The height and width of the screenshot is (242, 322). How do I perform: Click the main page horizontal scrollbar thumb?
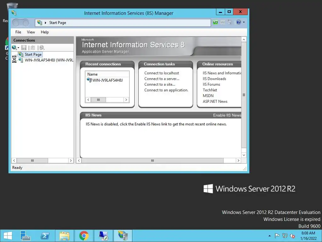point(153,160)
